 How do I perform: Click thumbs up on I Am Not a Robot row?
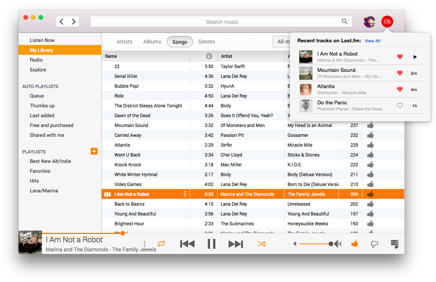370,194
